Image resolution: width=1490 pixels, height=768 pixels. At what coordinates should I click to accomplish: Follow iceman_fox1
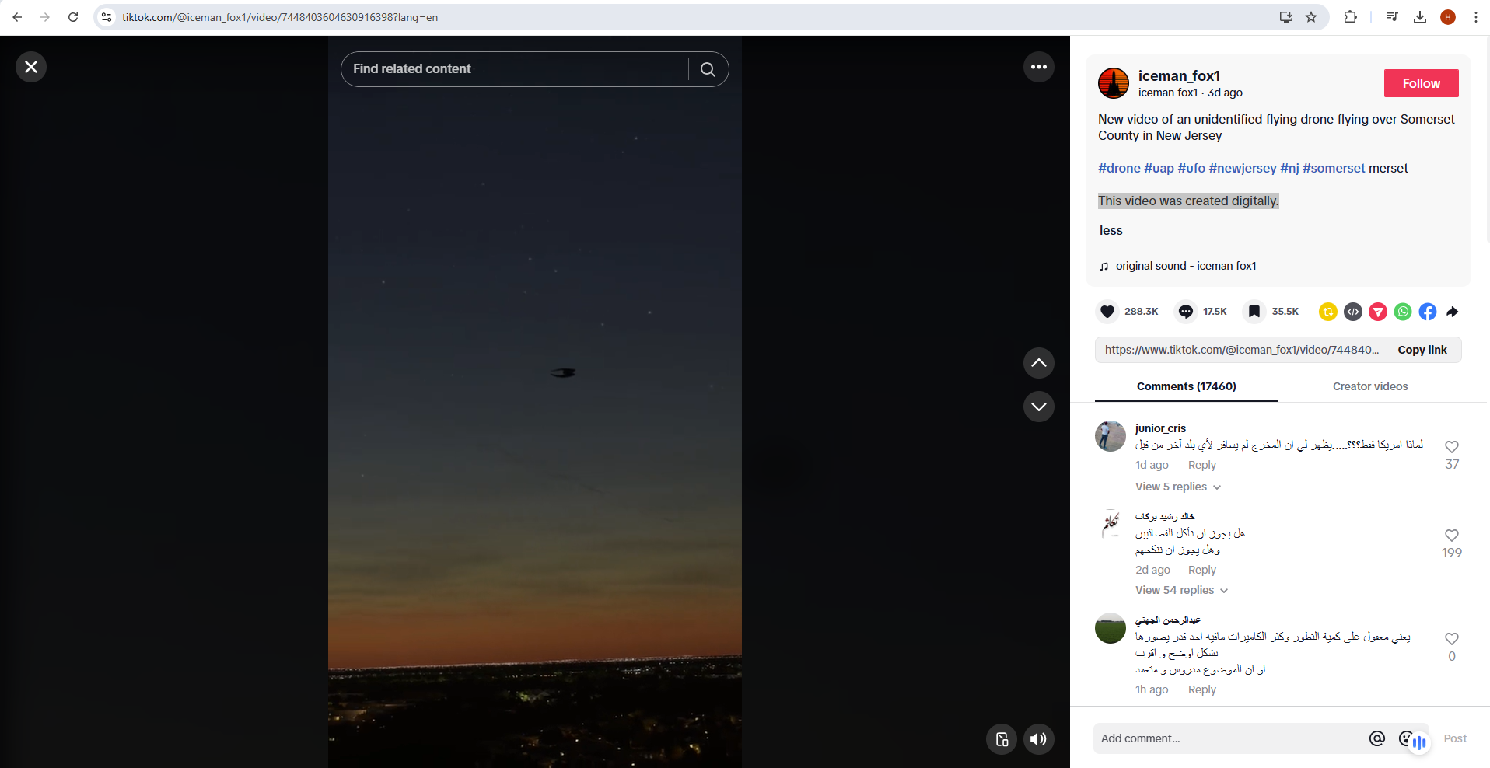1421,83
